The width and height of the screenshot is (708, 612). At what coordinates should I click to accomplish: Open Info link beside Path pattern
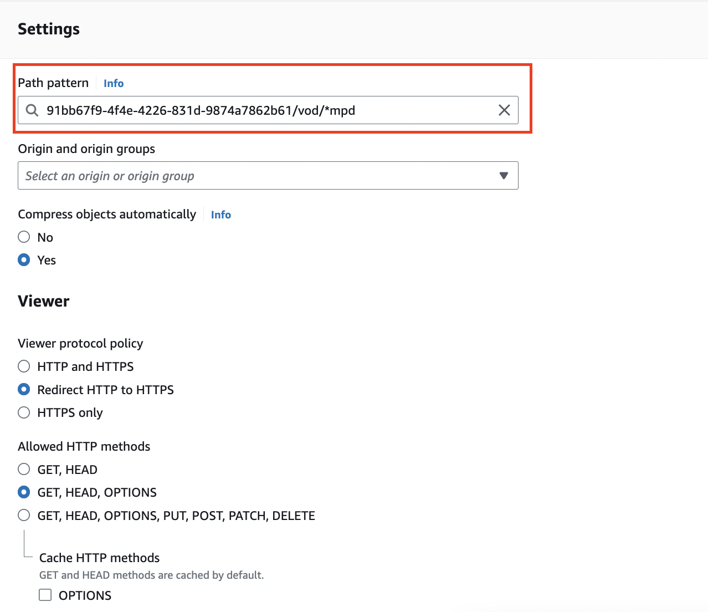[x=114, y=83]
